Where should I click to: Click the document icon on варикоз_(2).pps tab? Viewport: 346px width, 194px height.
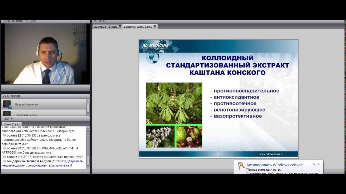(x=120, y=27)
